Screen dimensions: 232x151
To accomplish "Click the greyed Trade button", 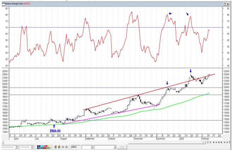I will [x=122, y=147].
